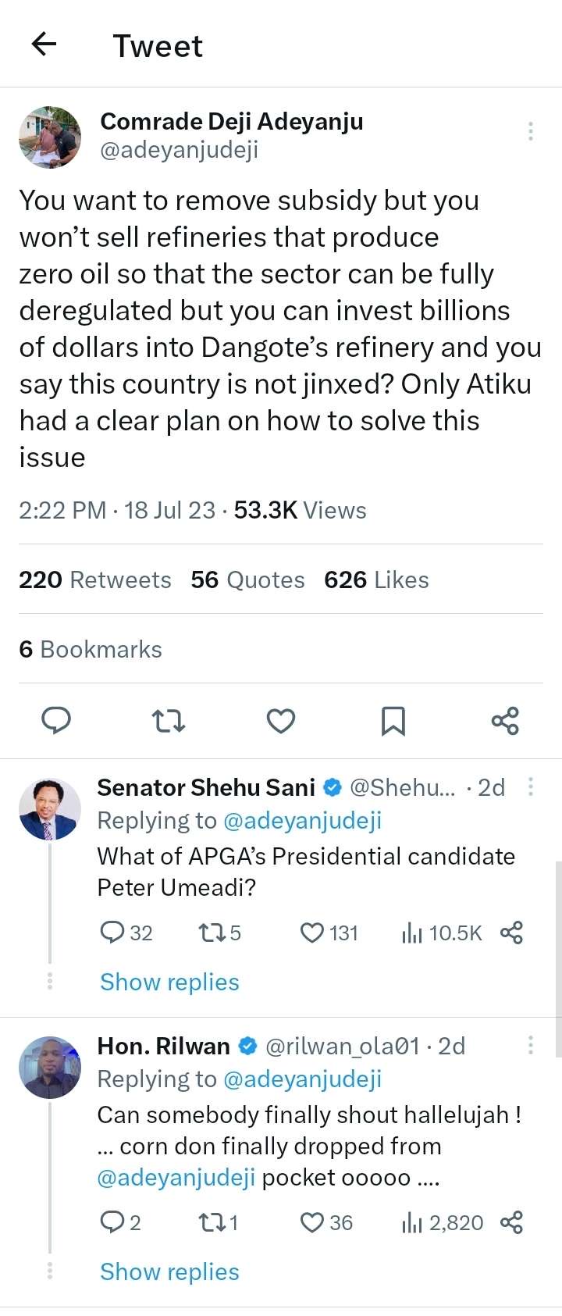Open more options on Shehu Sani's reply

(x=531, y=786)
